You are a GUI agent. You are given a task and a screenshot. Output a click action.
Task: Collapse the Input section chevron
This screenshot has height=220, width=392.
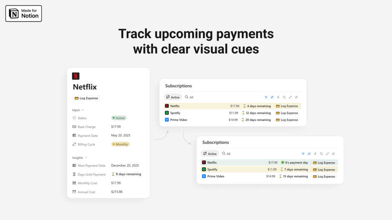pyautogui.click(x=83, y=110)
